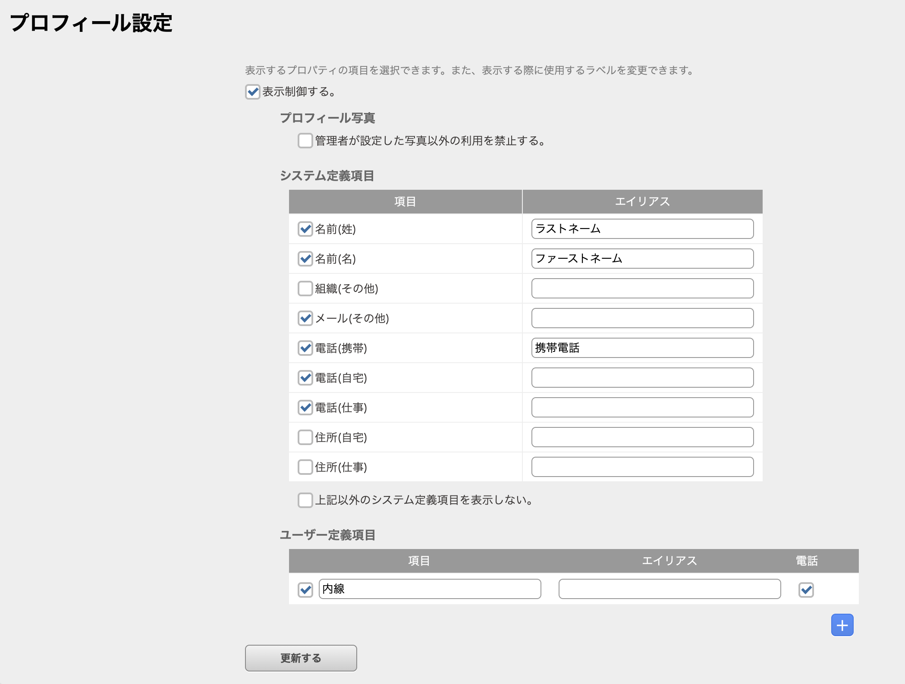905x684 pixels.
Task: Disable the 表示制御する checkbox
Action: click(x=252, y=92)
